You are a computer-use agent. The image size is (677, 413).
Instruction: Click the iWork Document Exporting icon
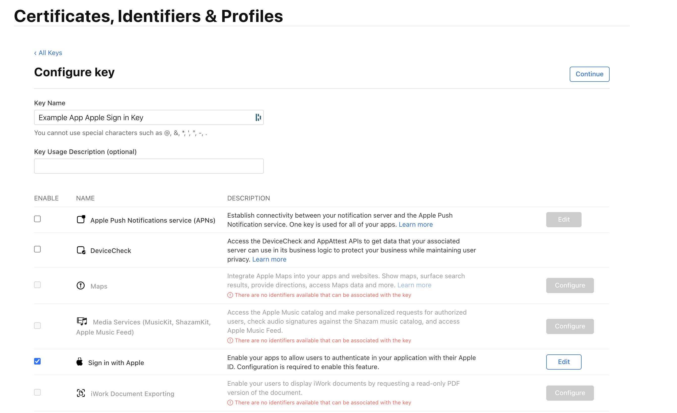81,393
